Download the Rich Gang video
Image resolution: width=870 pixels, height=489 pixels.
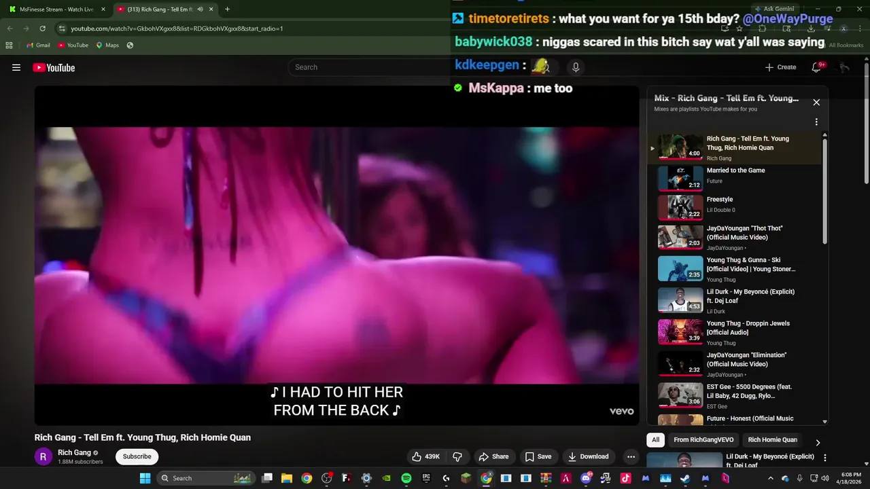[x=589, y=456]
